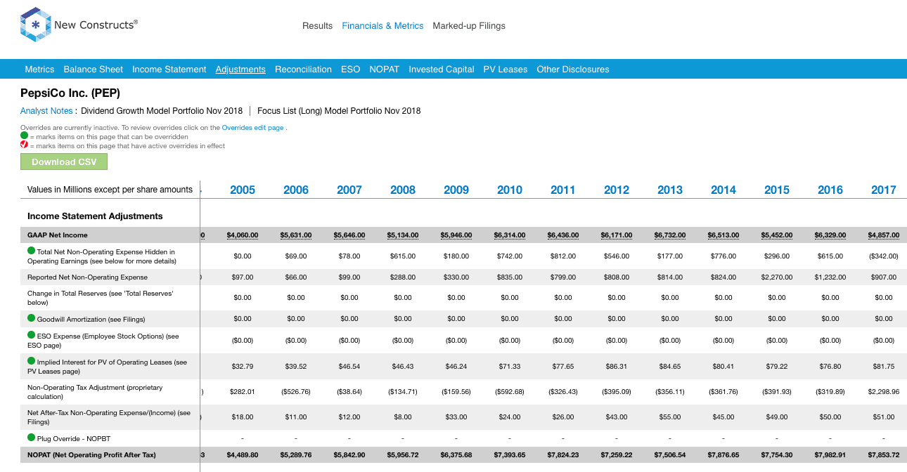Click Reported Net Non-Operating Expense row label
The image size is (907, 472).
pos(88,277)
